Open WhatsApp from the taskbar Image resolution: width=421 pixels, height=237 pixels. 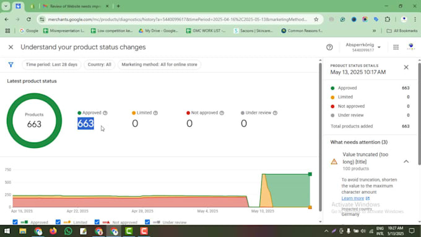68,231
